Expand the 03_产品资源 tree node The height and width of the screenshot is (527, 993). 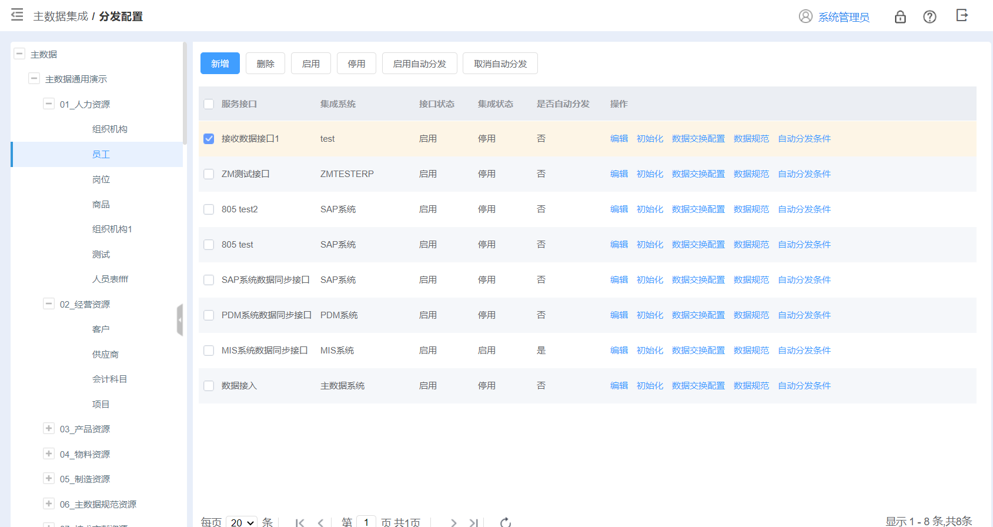pyautogui.click(x=49, y=428)
